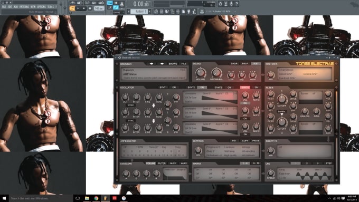Open filter 2 type display (Bypass)
Screen dimensions: 359x202
(310, 128)
